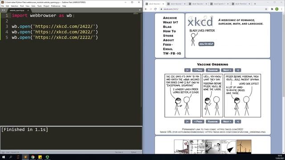
Task: Click green round taskbar icon
Action: click(47, 157)
